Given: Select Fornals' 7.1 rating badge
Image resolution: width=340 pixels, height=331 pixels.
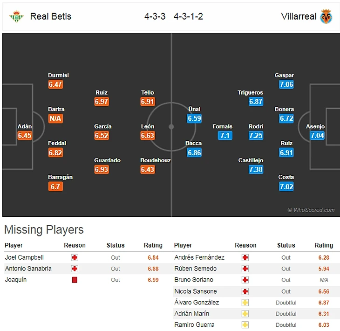Looking at the screenshot, I should click(224, 136).
